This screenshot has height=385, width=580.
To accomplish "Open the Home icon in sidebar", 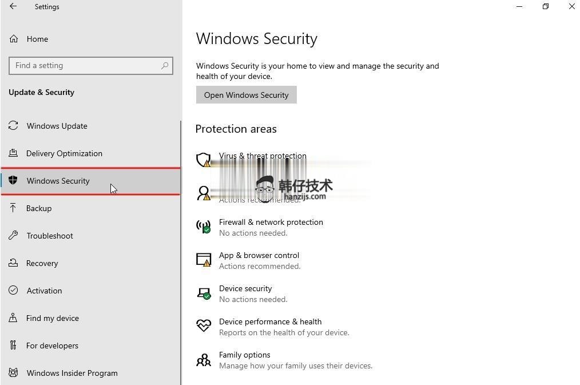I will click(x=14, y=39).
